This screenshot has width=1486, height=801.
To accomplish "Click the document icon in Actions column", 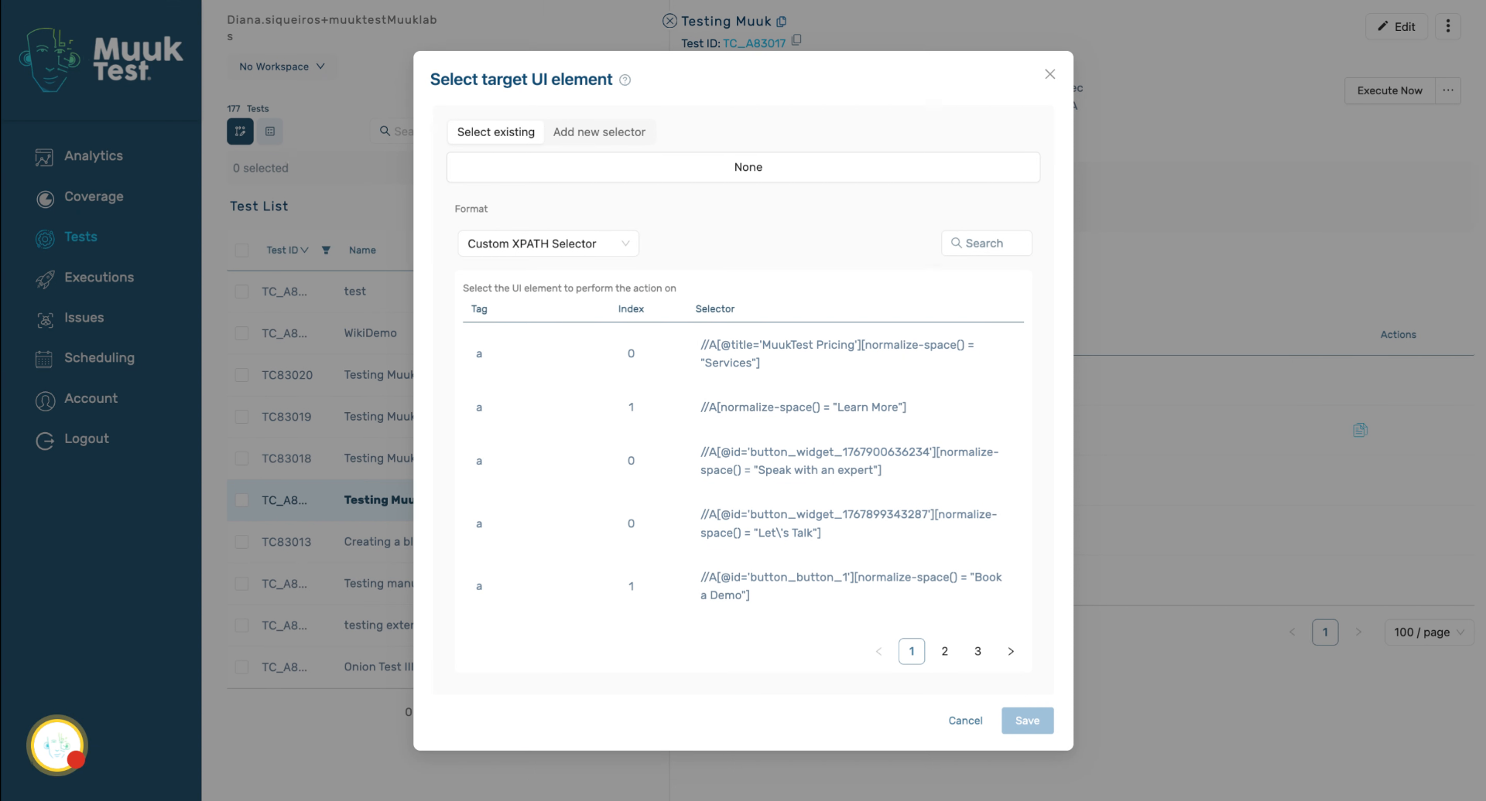I will pos(1361,430).
